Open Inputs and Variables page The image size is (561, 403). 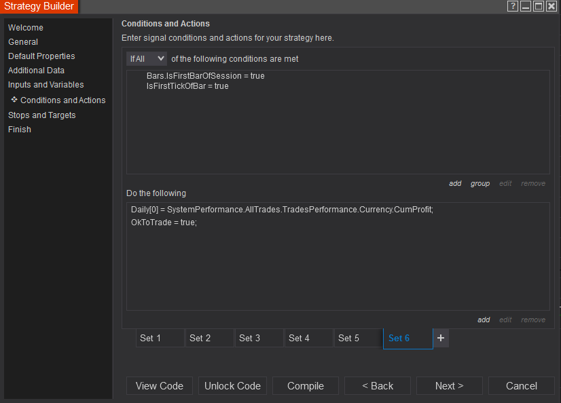coord(46,85)
